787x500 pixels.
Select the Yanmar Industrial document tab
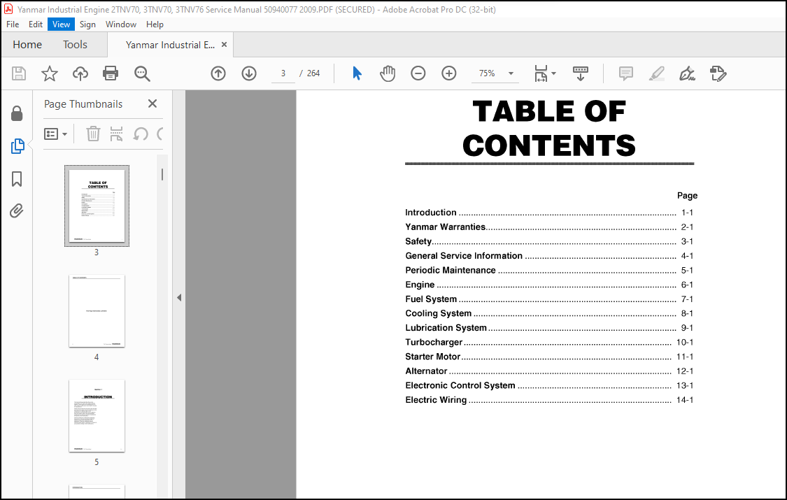coord(170,45)
